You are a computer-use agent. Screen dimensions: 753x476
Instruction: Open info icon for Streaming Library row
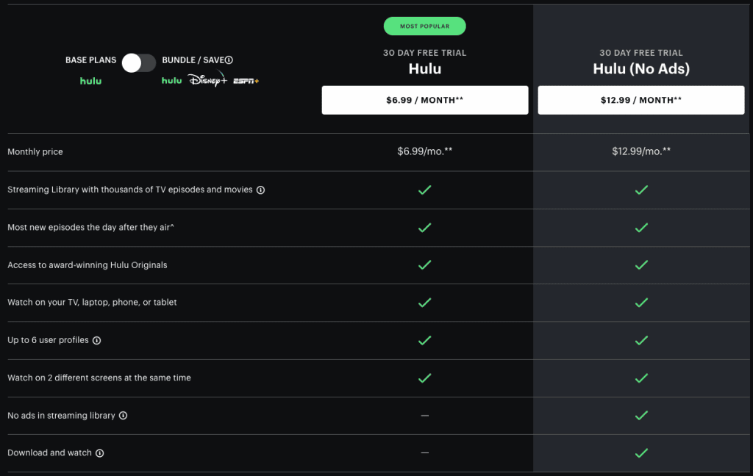pos(260,190)
